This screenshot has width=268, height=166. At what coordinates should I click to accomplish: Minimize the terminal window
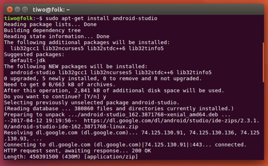[17, 9]
